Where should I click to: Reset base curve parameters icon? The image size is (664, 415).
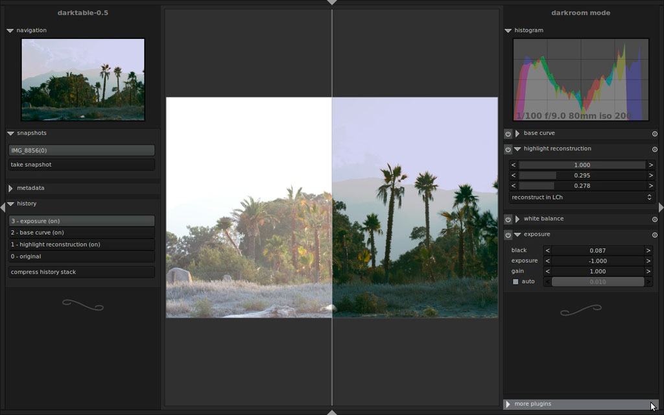point(655,134)
